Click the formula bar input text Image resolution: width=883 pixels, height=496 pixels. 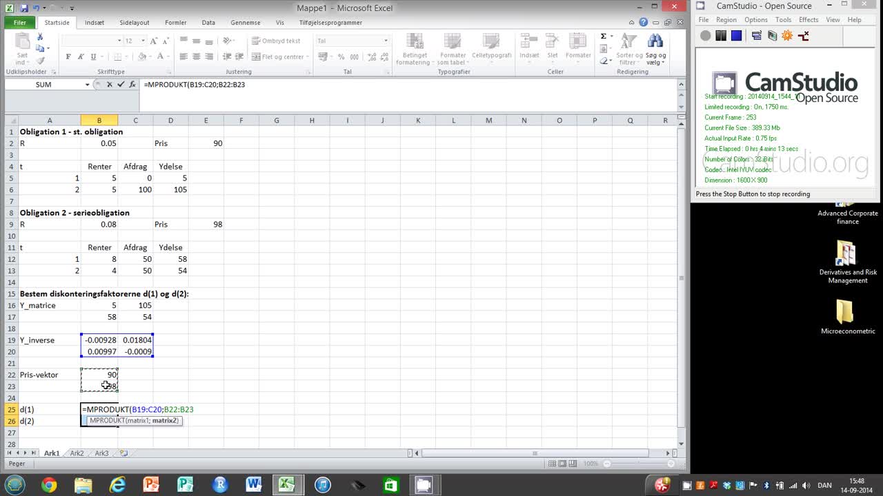[x=195, y=84]
